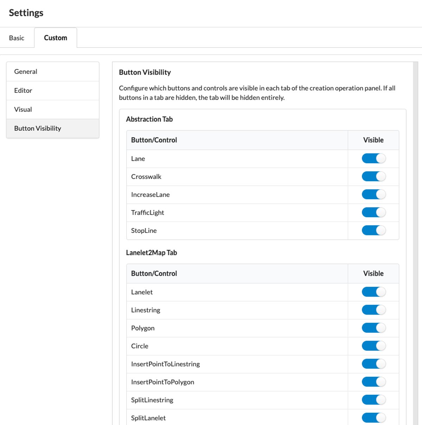
Task: Click the Lanelet2Map Tab heading
Action: click(151, 252)
